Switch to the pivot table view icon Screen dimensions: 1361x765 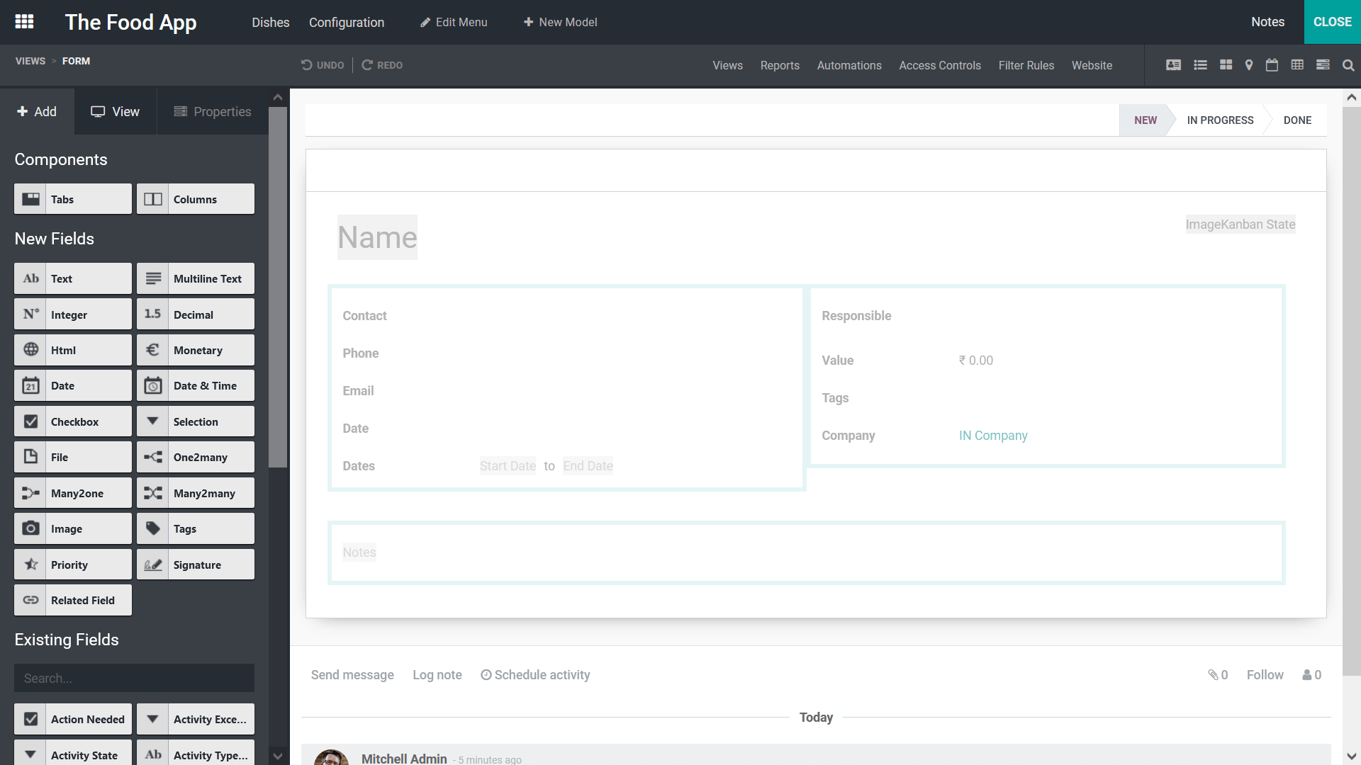tap(1297, 65)
